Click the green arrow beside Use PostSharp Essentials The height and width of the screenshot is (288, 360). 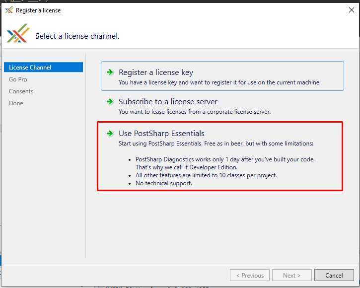[x=110, y=134]
